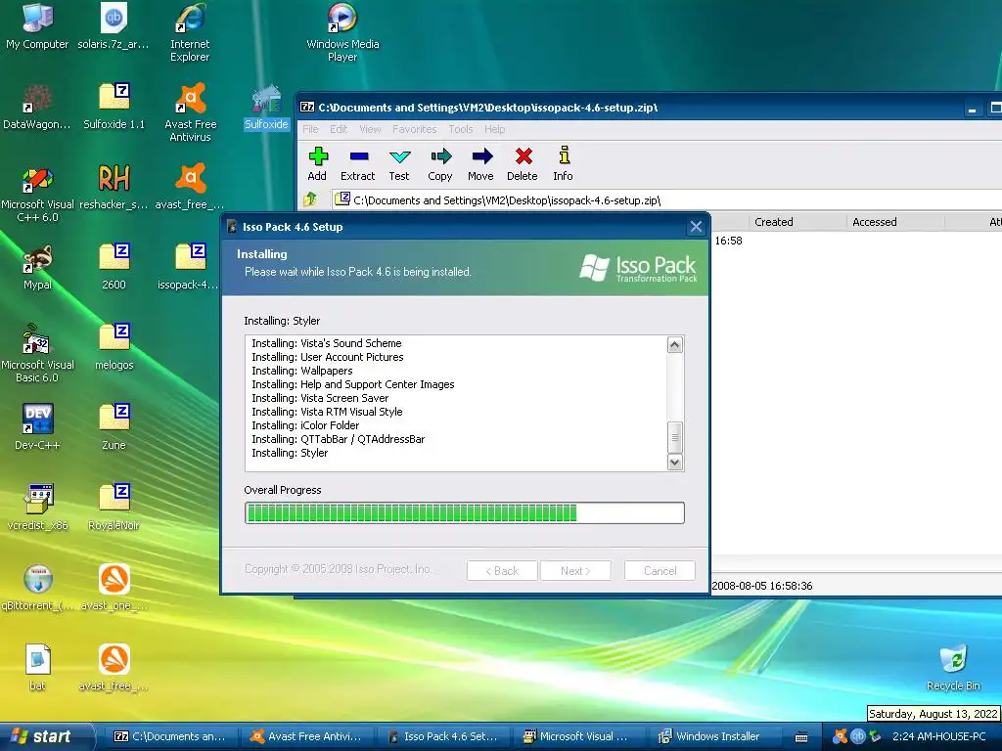The height and width of the screenshot is (751, 1002).
Task: Click Add button in 7-Zip toolbar
Action: coord(317,164)
